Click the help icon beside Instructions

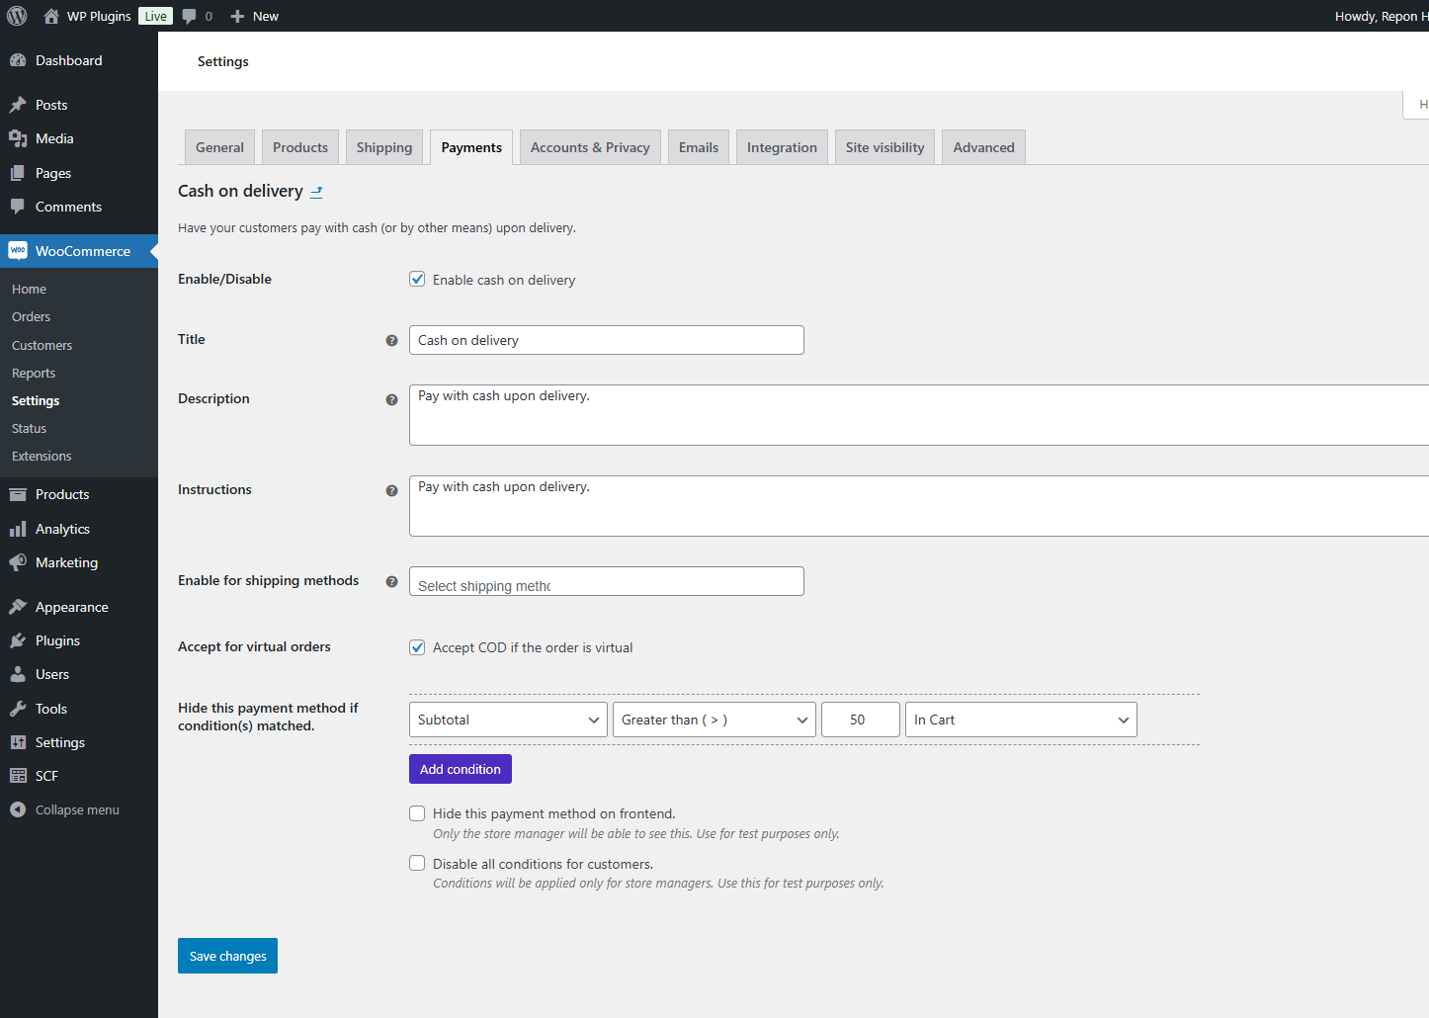pos(391,490)
